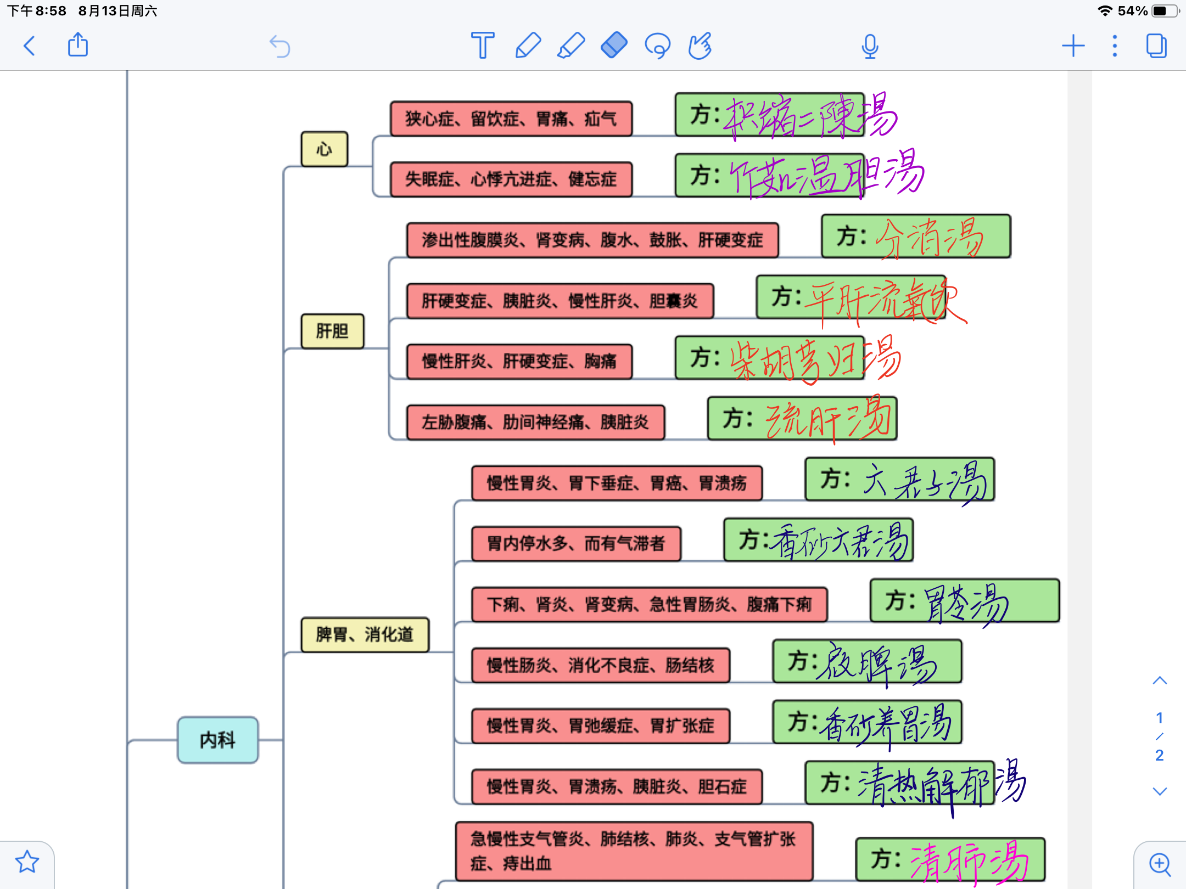Image resolution: width=1186 pixels, height=889 pixels.
Task: Click the green 方 box with 柴胡芎归汤
Action: [769, 357]
